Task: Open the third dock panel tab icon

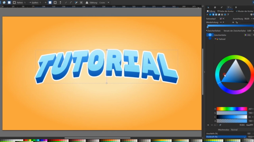Action: [x=222, y=7]
